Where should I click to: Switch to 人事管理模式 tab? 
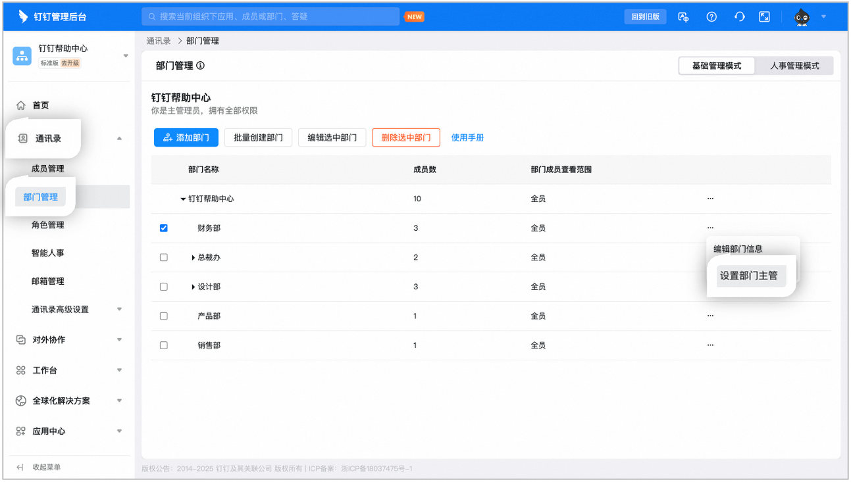pyautogui.click(x=794, y=66)
